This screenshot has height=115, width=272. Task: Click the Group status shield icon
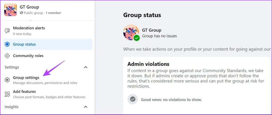coord(7,44)
